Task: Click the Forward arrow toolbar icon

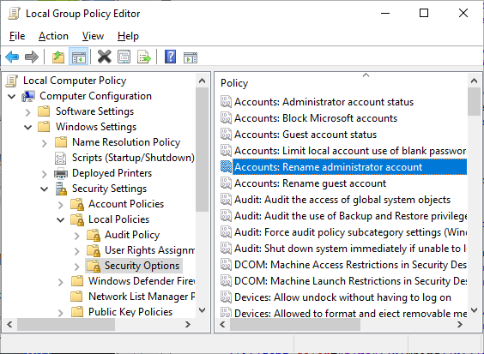Action: 32,57
